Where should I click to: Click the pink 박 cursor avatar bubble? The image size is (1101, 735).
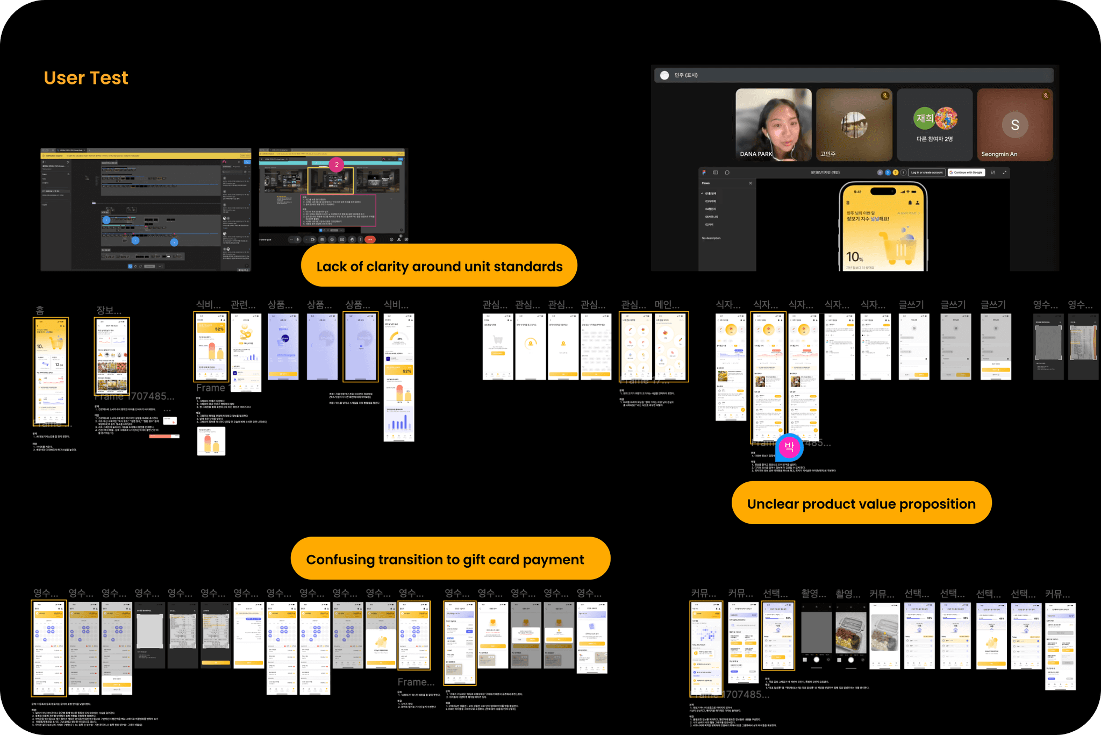pos(789,446)
